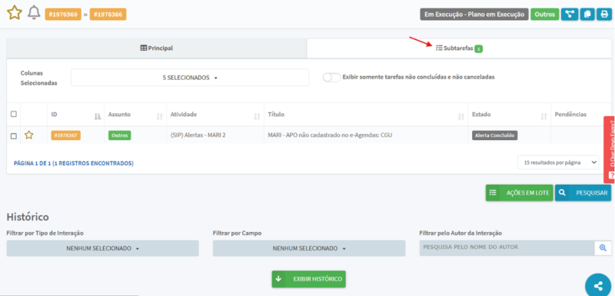Click the 'MARI - APO não cadastrado' title cell
The width and height of the screenshot is (615, 296).
click(330, 135)
